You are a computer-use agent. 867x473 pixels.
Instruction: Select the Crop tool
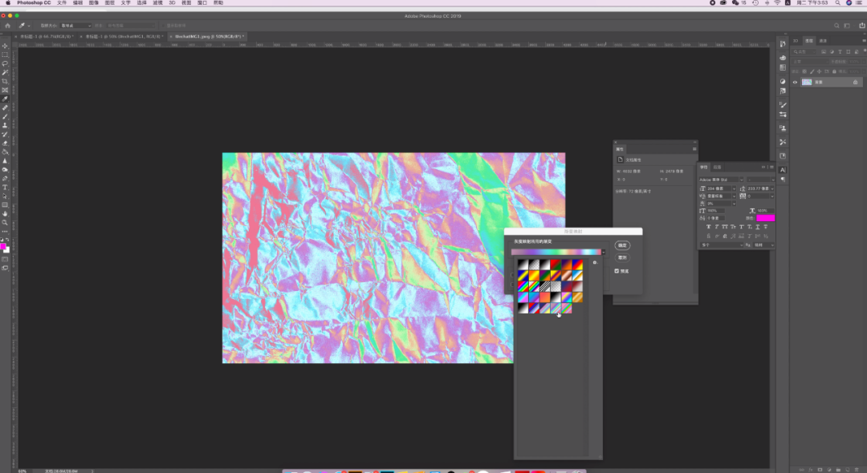tap(5, 81)
